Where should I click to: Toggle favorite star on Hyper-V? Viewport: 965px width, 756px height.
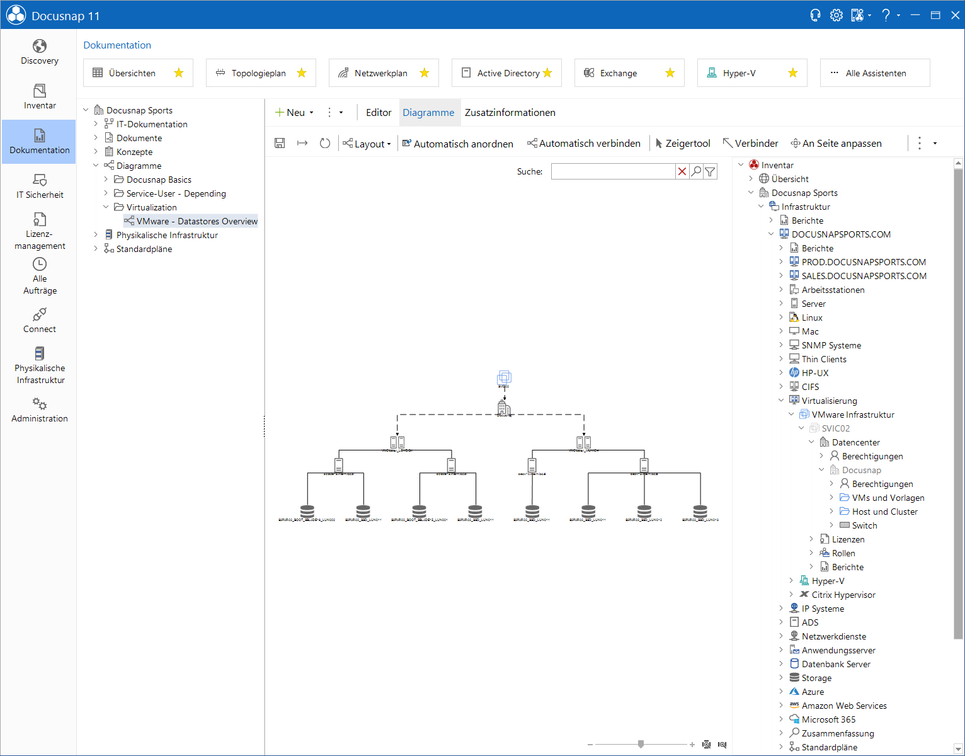793,73
